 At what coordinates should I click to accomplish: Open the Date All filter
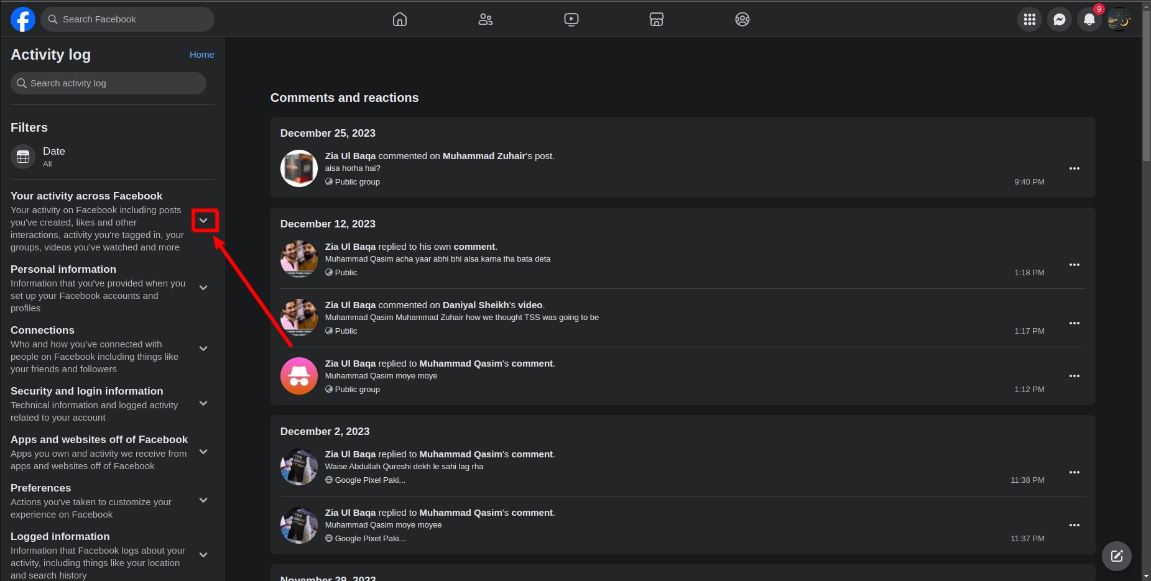click(113, 157)
